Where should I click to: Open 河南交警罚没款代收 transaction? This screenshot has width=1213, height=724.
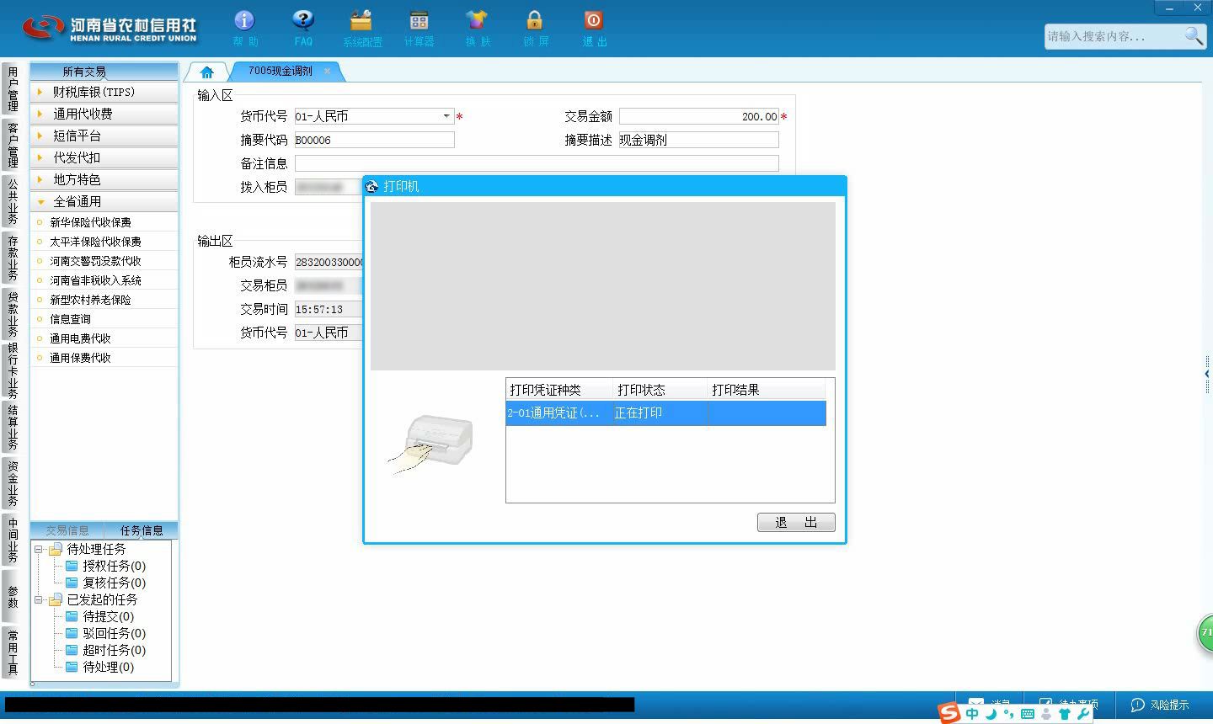click(95, 261)
